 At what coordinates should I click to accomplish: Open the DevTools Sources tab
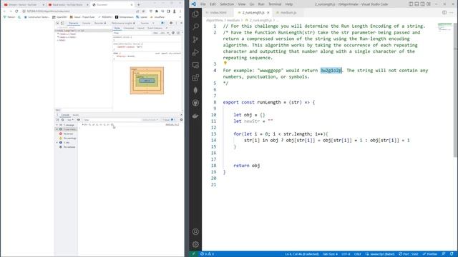145,23
